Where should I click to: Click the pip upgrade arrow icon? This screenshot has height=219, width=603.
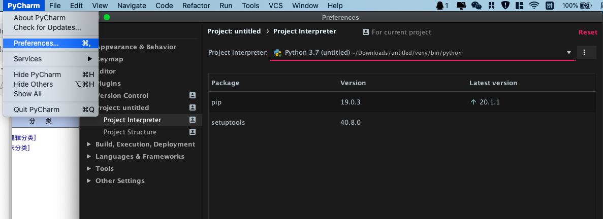(473, 102)
